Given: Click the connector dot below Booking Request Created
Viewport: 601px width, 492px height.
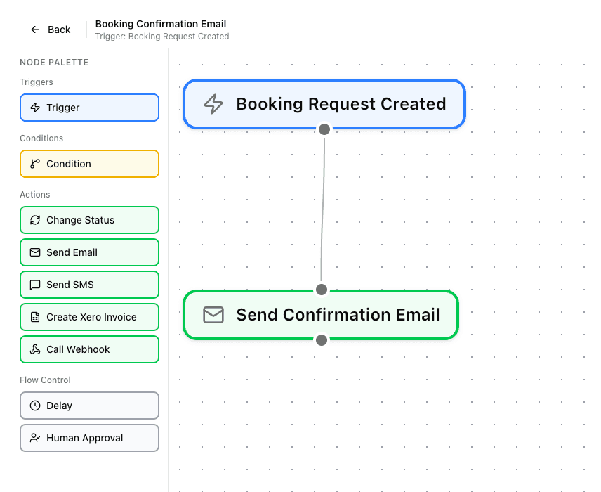Looking at the screenshot, I should click(324, 129).
